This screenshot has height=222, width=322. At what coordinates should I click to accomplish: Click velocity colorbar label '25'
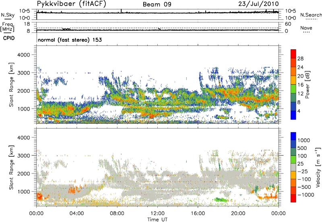pos(300,164)
